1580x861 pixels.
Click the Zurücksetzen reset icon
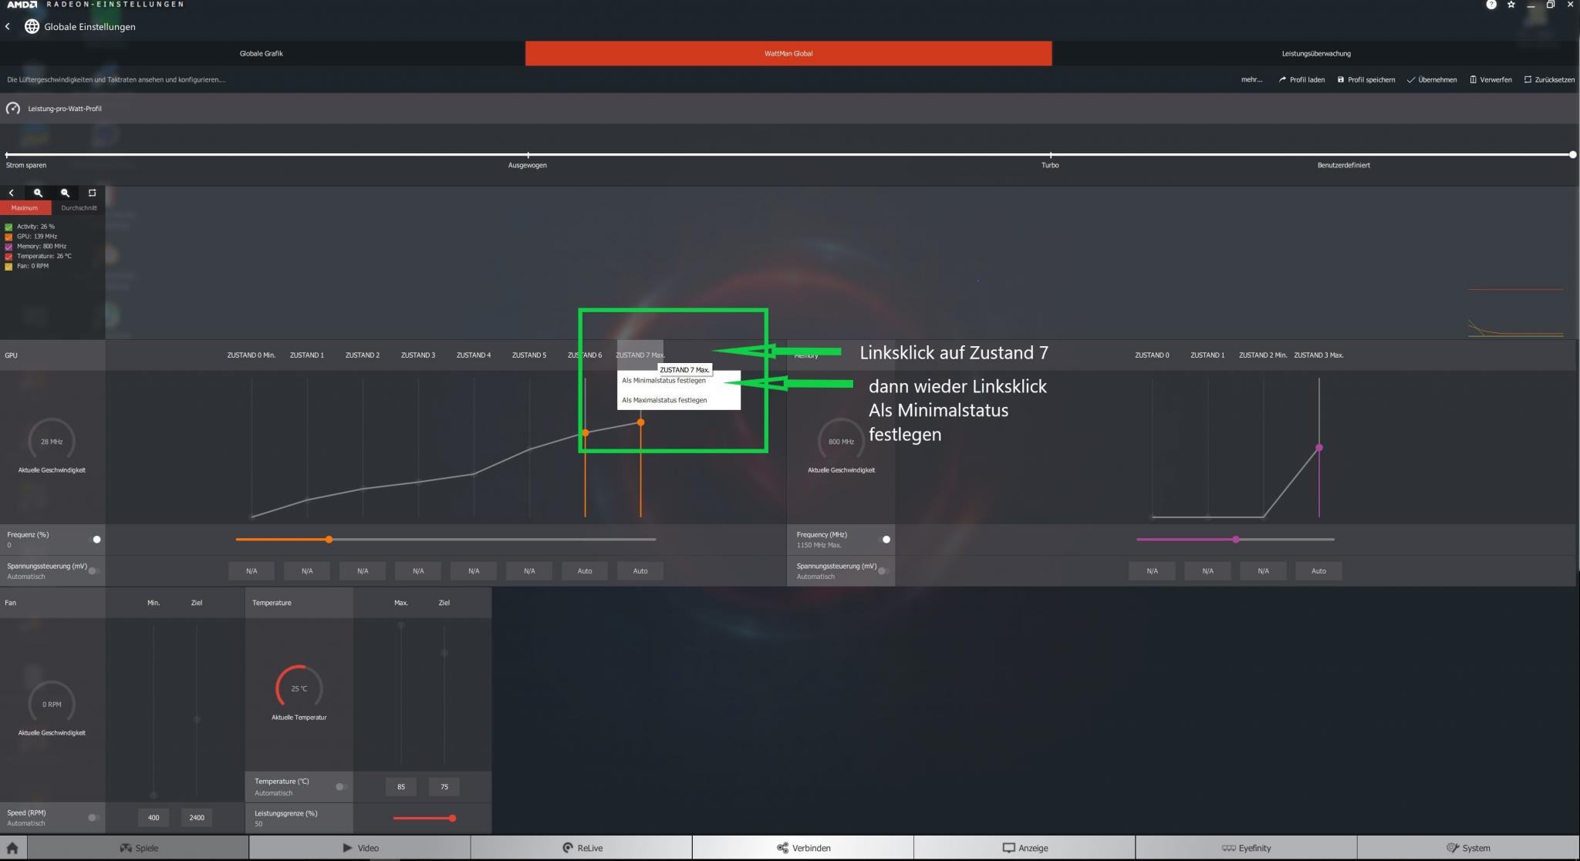(1528, 79)
